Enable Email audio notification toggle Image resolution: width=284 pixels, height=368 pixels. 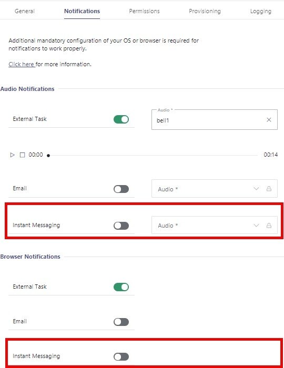click(x=121, y=189)
